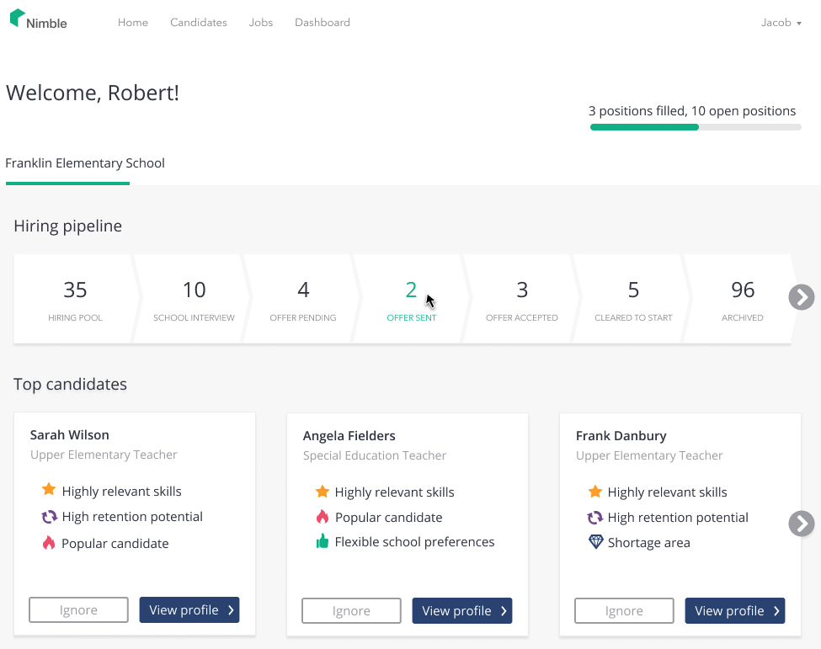Image resolution: width=821 pixels, height=649 pixels.
Task: Select the Offer Sent pipeline stage
Action: pyautogui.click(x=412, y=301)
